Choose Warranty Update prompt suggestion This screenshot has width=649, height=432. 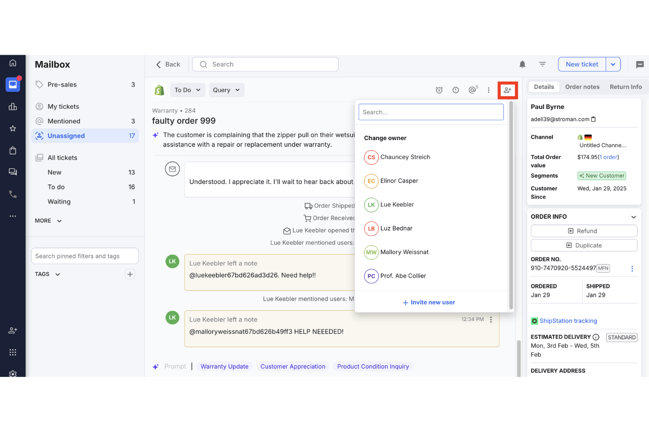pyautogui.click(x=225, y=367)
